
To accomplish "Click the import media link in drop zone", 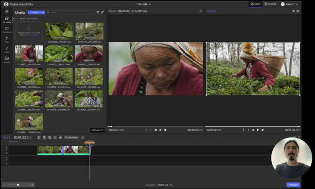I will tap(32, 35).
